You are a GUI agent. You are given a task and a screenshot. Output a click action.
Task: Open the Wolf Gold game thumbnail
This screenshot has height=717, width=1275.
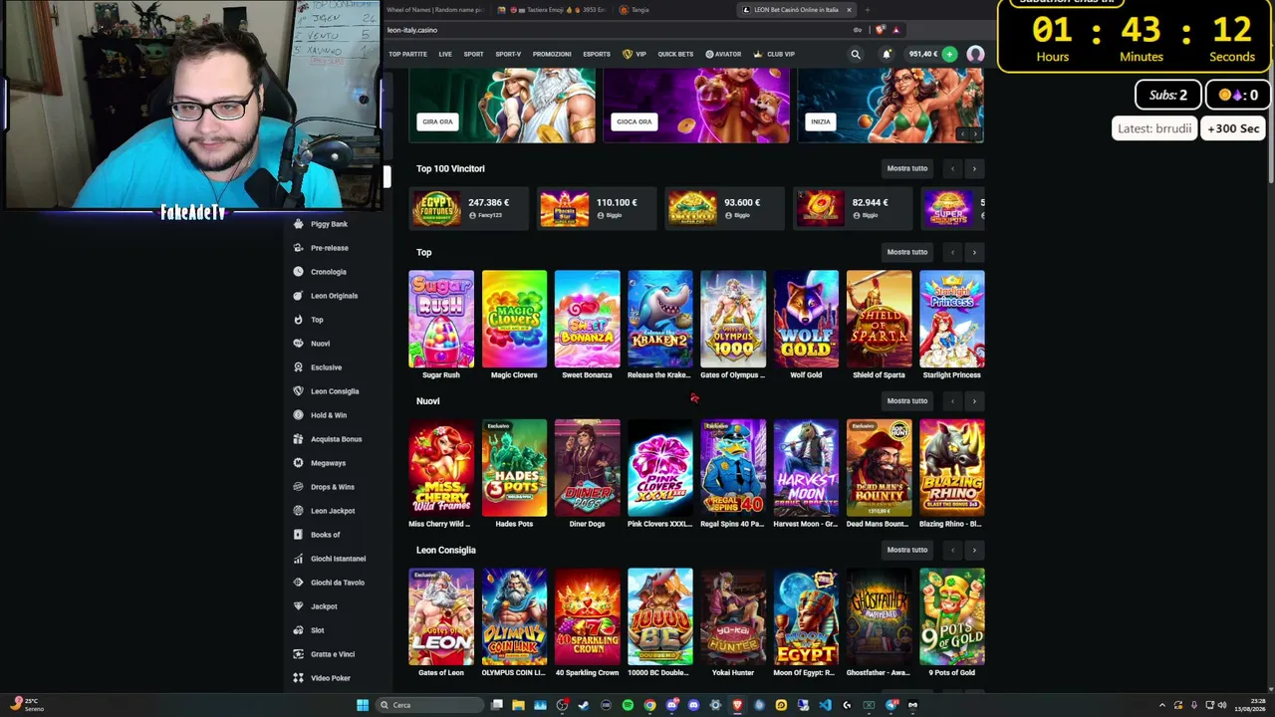[x=806, y=319]
